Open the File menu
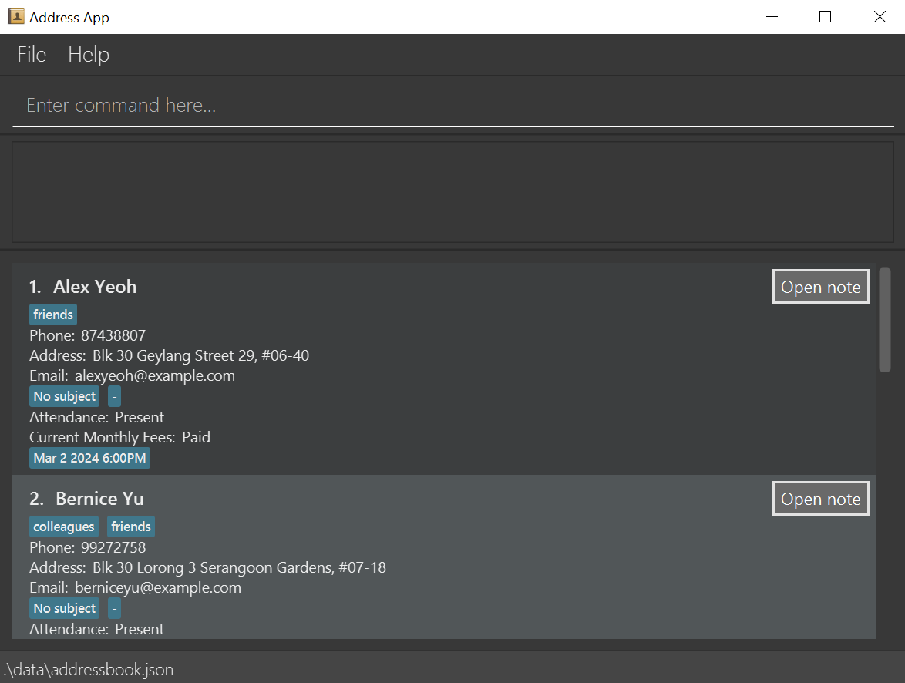The width and height of the screenshot is (905, 683). click(32, 55)
